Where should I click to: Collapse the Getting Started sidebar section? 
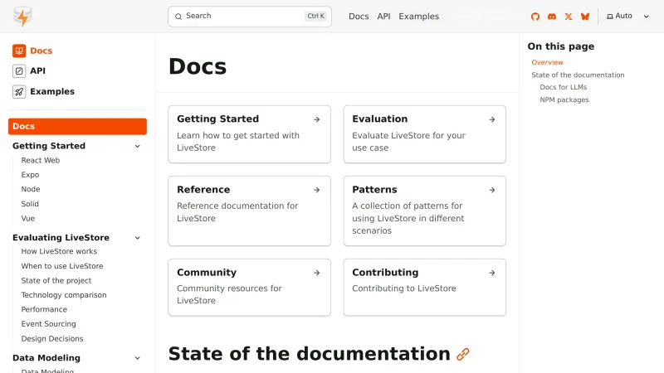(x=138, y=146)
